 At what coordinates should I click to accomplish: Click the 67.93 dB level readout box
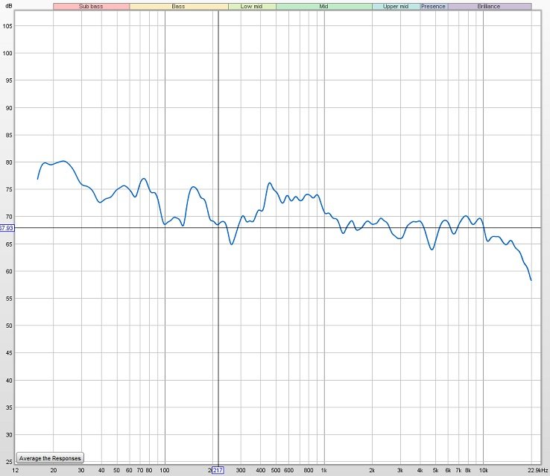click(x=7, y=227)
